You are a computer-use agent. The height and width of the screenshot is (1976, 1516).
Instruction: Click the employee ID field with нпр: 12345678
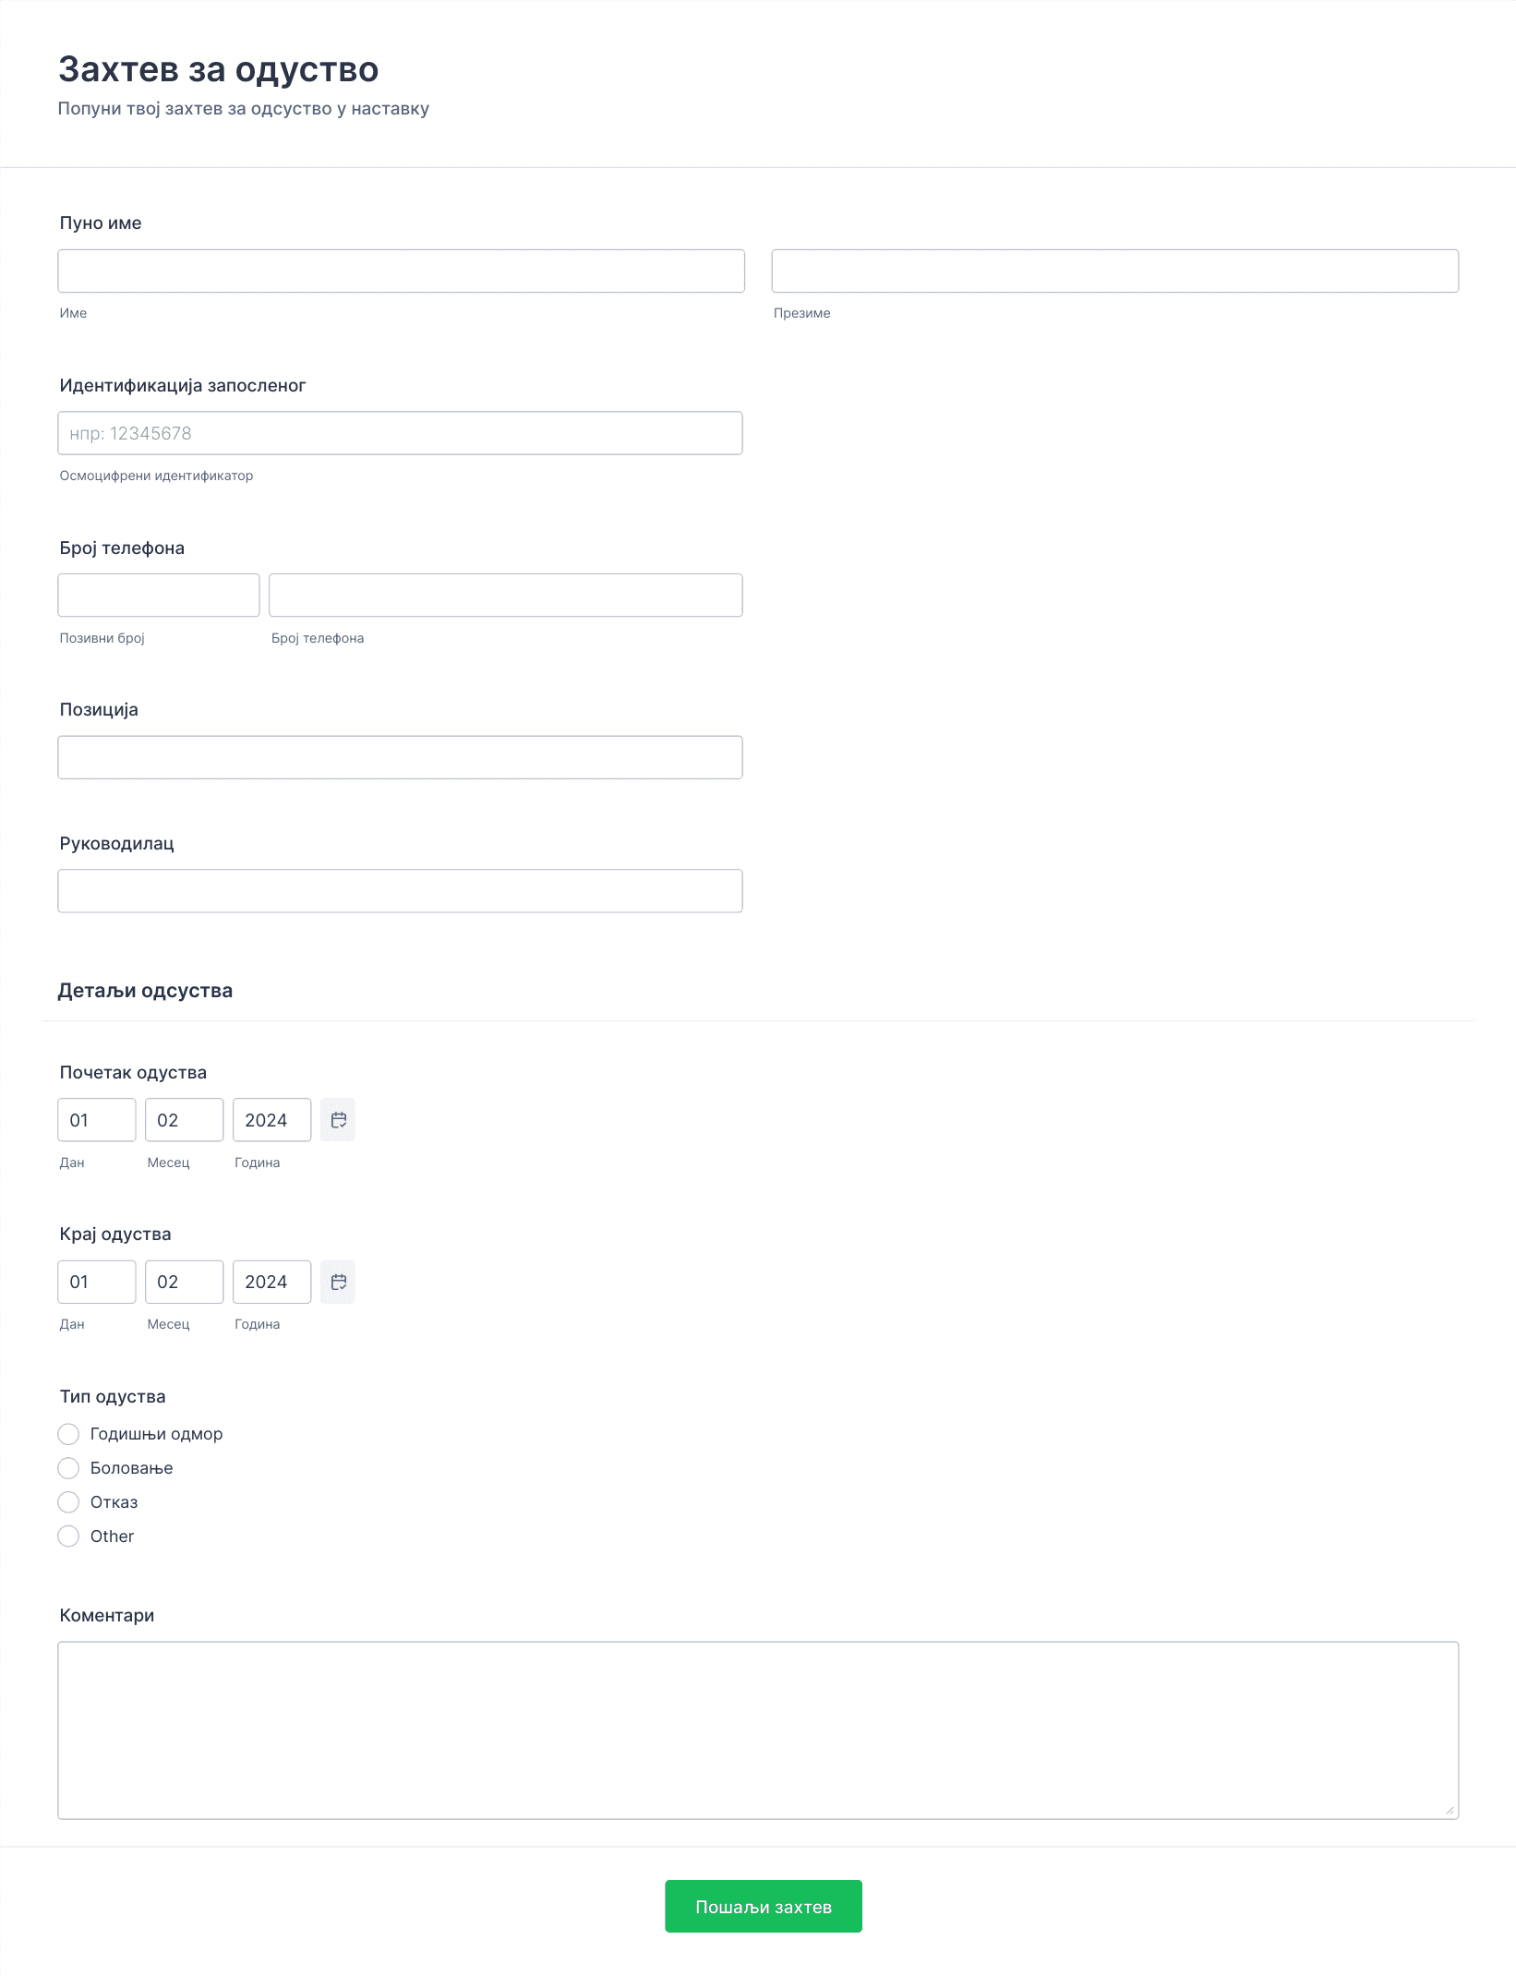pyautogui.click(x=400, y=433)
